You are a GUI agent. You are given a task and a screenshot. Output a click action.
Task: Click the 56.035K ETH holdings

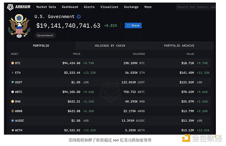pos(135,73)
